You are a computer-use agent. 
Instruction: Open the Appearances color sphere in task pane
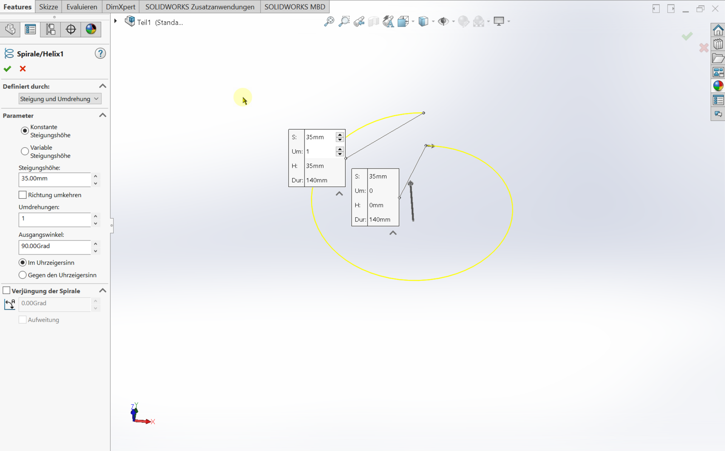tap(718, 86)
